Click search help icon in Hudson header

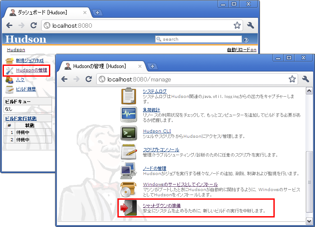(246, 40)
